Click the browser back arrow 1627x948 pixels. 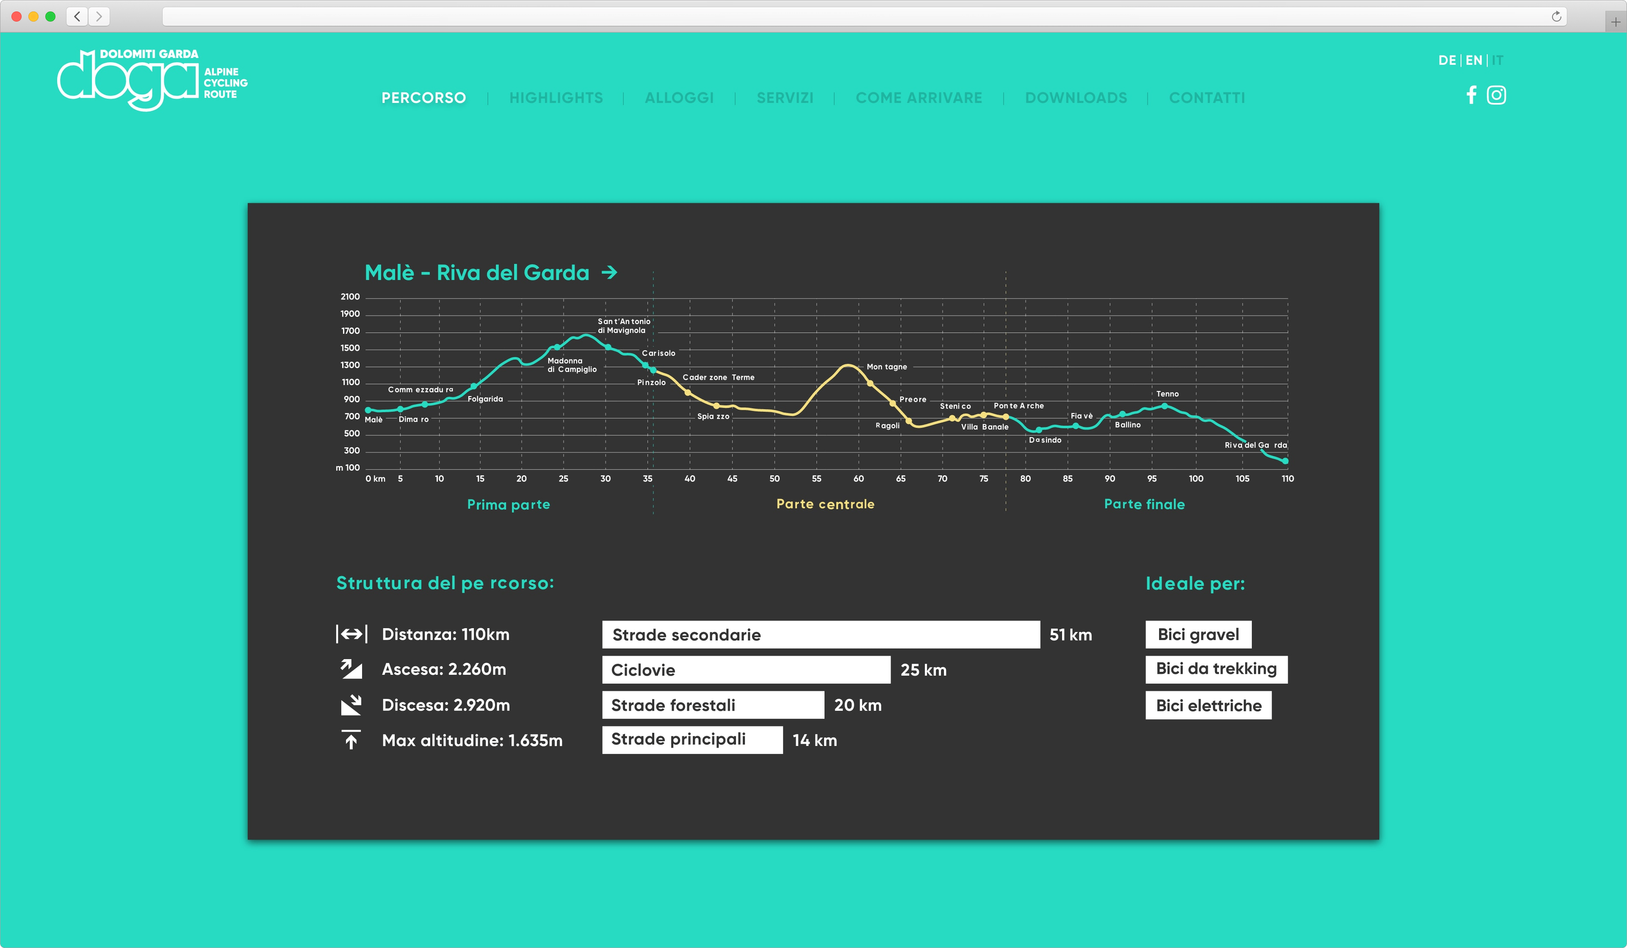pos(77,16)
